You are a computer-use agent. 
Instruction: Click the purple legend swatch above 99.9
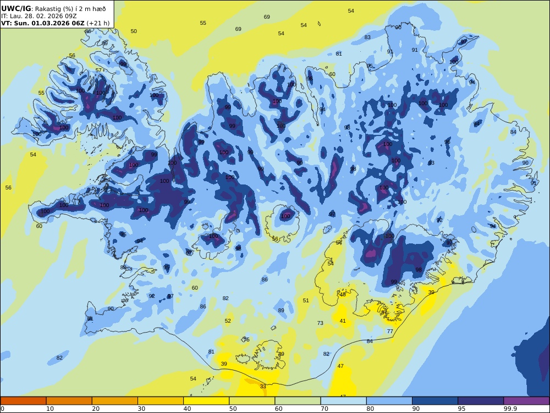click(x=526, y=401)
